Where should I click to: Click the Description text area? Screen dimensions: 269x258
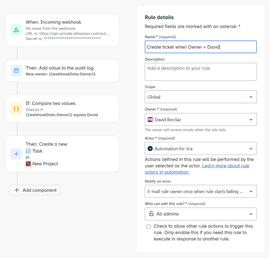coord(201,72)
